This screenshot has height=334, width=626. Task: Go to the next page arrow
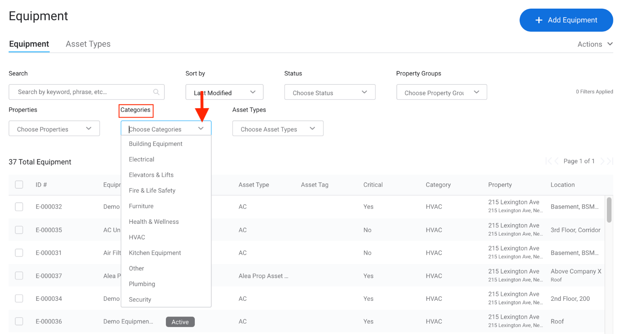(x=603, y=161)
